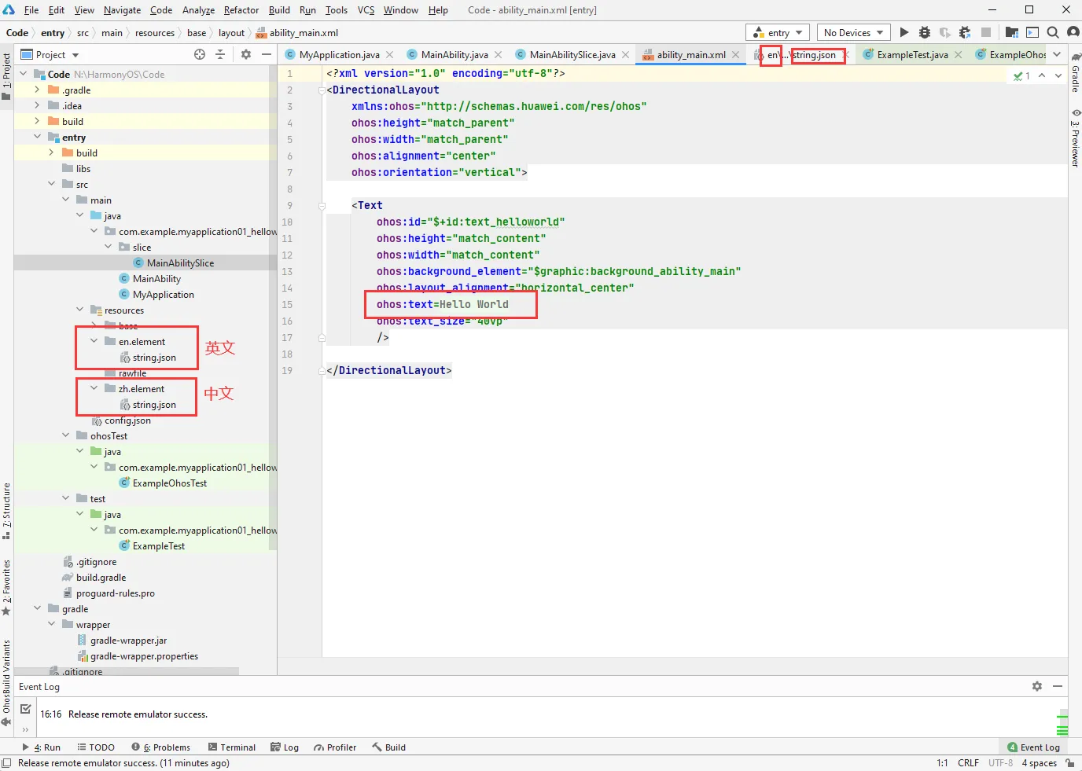Change the CRLF line separator in status bar

point(968,763)
